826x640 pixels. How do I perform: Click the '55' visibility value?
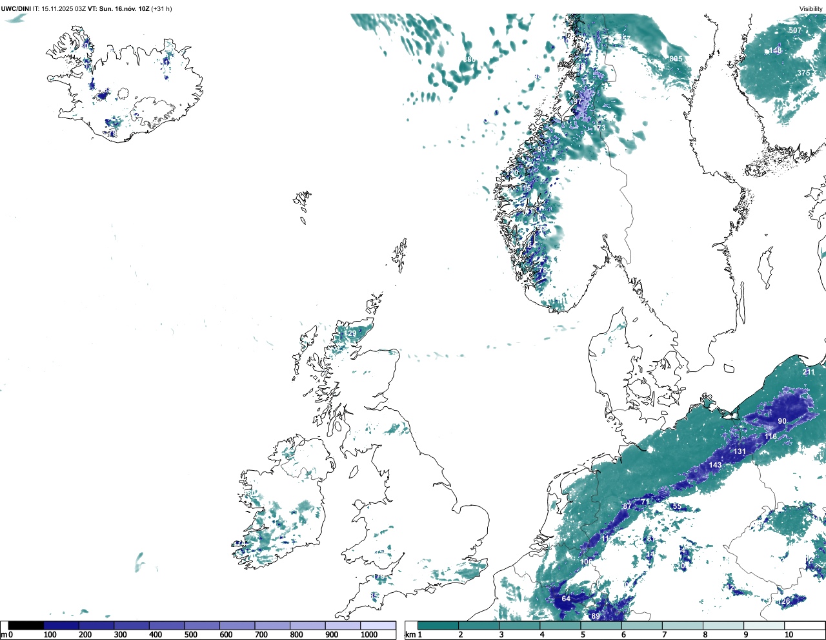(677, 507)
